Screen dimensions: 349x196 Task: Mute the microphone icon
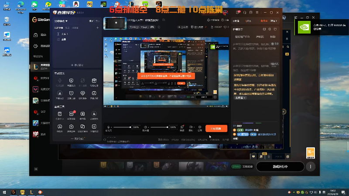pyautogui.click(x=108, y=127)
